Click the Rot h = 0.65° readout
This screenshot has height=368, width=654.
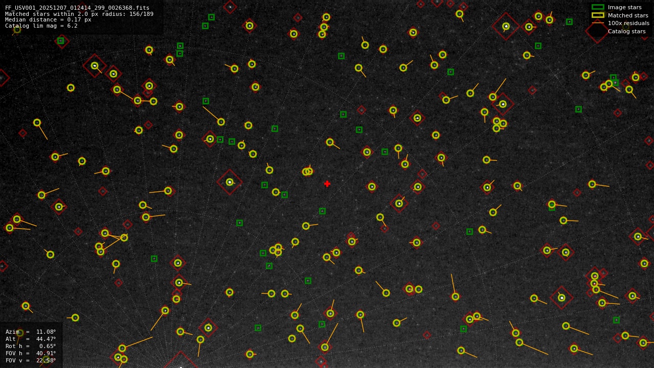31,346
